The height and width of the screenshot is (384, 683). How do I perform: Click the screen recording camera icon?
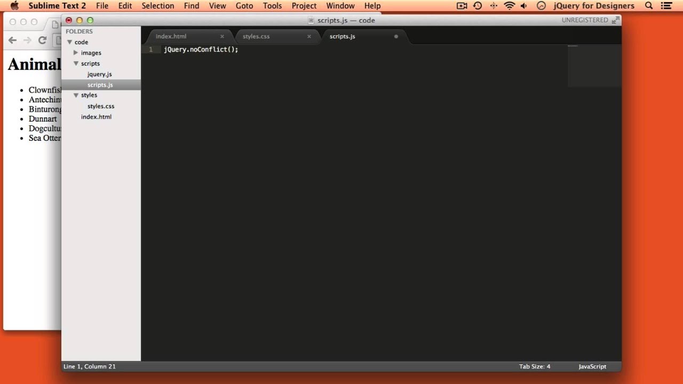click(x=462, y=6)
